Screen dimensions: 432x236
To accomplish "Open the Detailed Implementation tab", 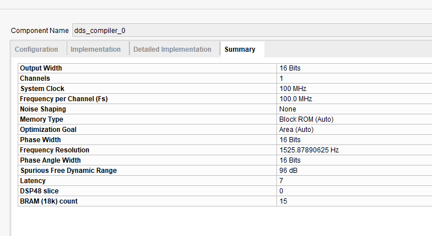I will (x=172, y=49).
